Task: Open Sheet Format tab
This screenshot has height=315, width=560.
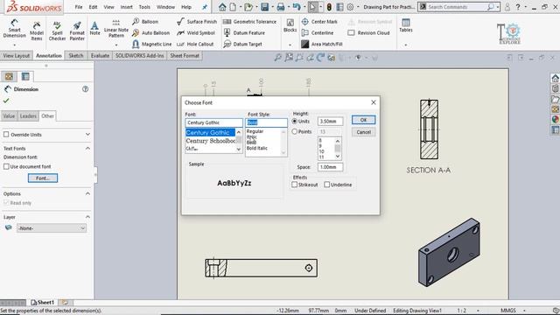Action: (x=185, y=56)
